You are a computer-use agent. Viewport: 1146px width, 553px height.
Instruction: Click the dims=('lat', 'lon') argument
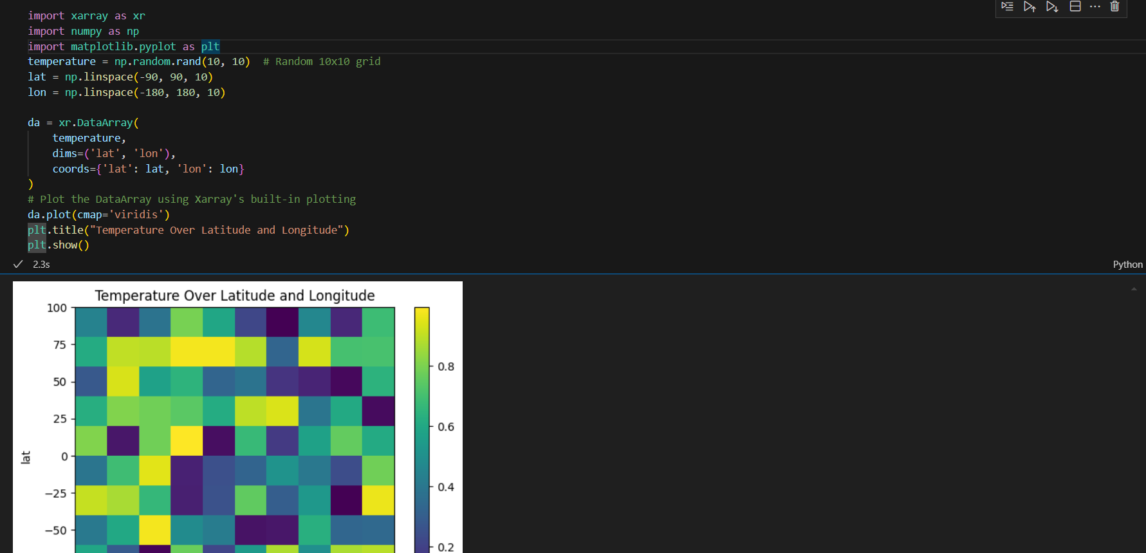click(x=114, y=154)
